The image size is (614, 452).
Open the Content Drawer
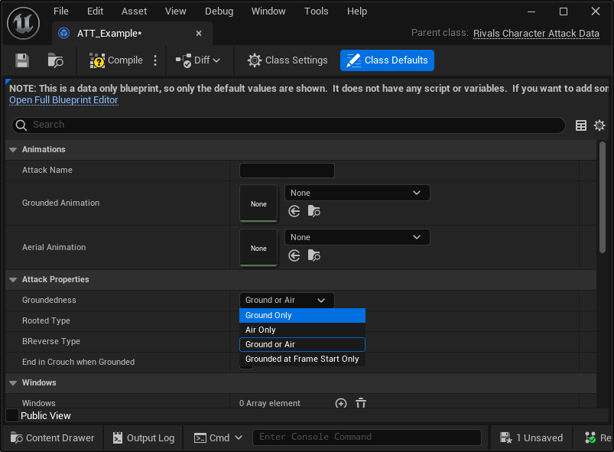53,437
